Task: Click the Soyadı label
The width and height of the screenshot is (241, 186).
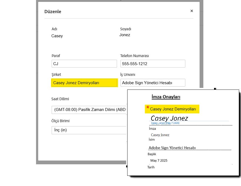Action: [x=126, y=29]
